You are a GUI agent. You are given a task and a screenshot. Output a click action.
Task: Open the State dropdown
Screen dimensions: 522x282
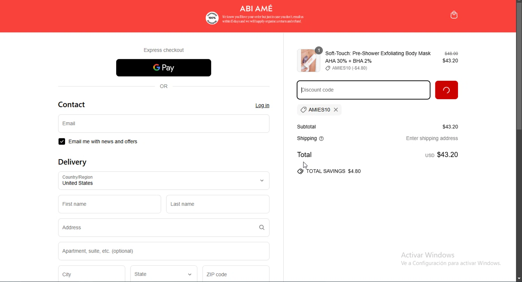click(x=164, y=274)
